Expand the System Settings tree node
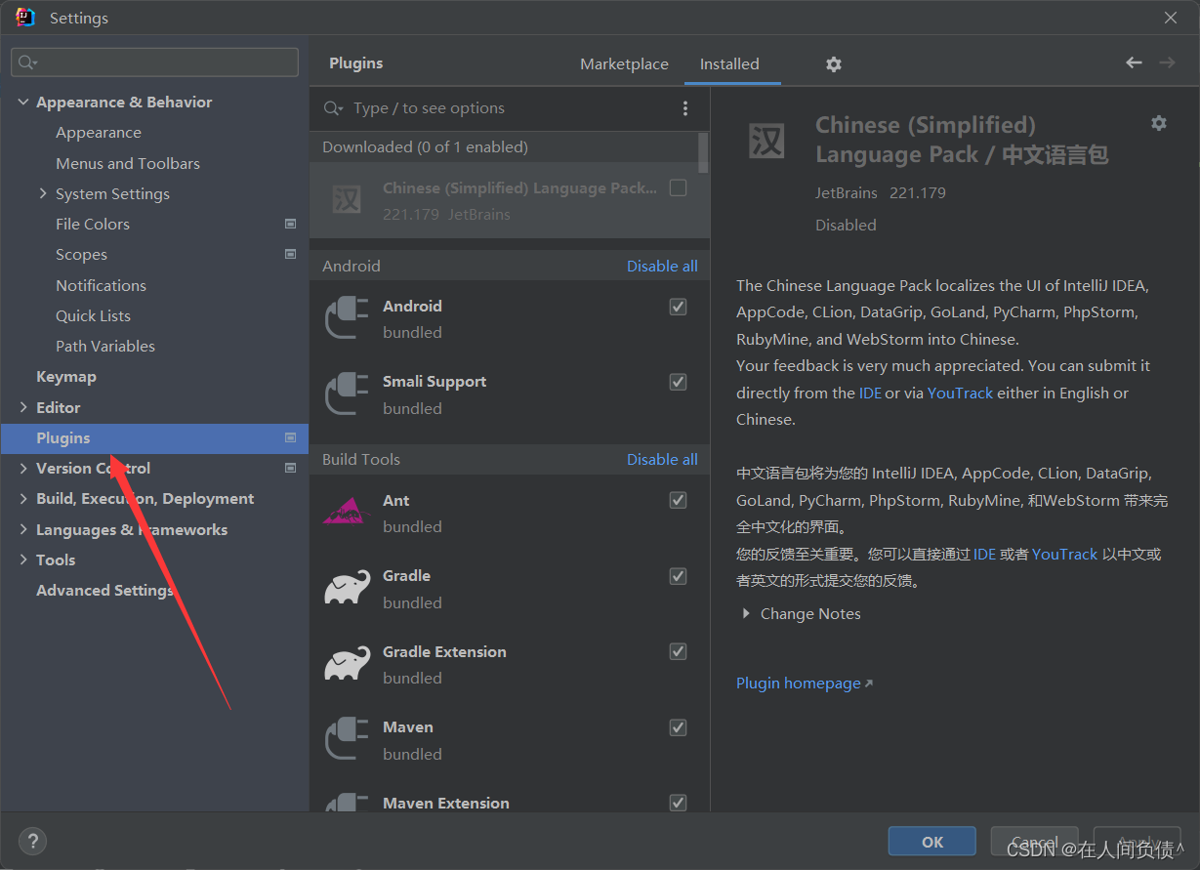The width and height of the screenshot is (1200, 870). point(43,193)
